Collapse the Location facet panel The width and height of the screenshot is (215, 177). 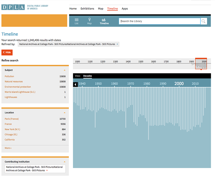pos(64,113)
